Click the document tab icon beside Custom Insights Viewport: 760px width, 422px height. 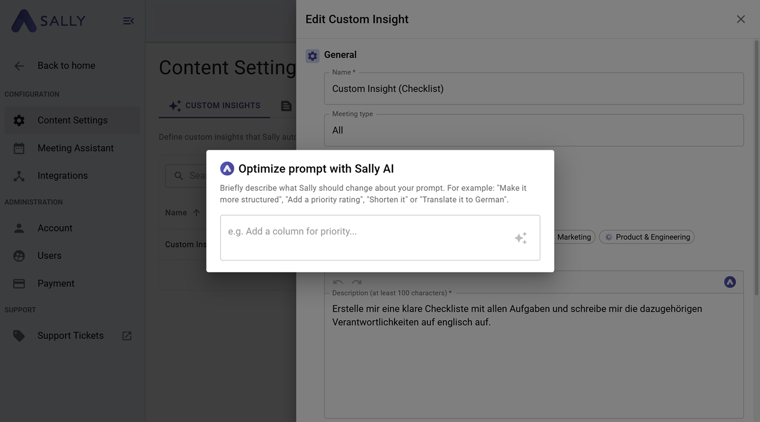286,106
